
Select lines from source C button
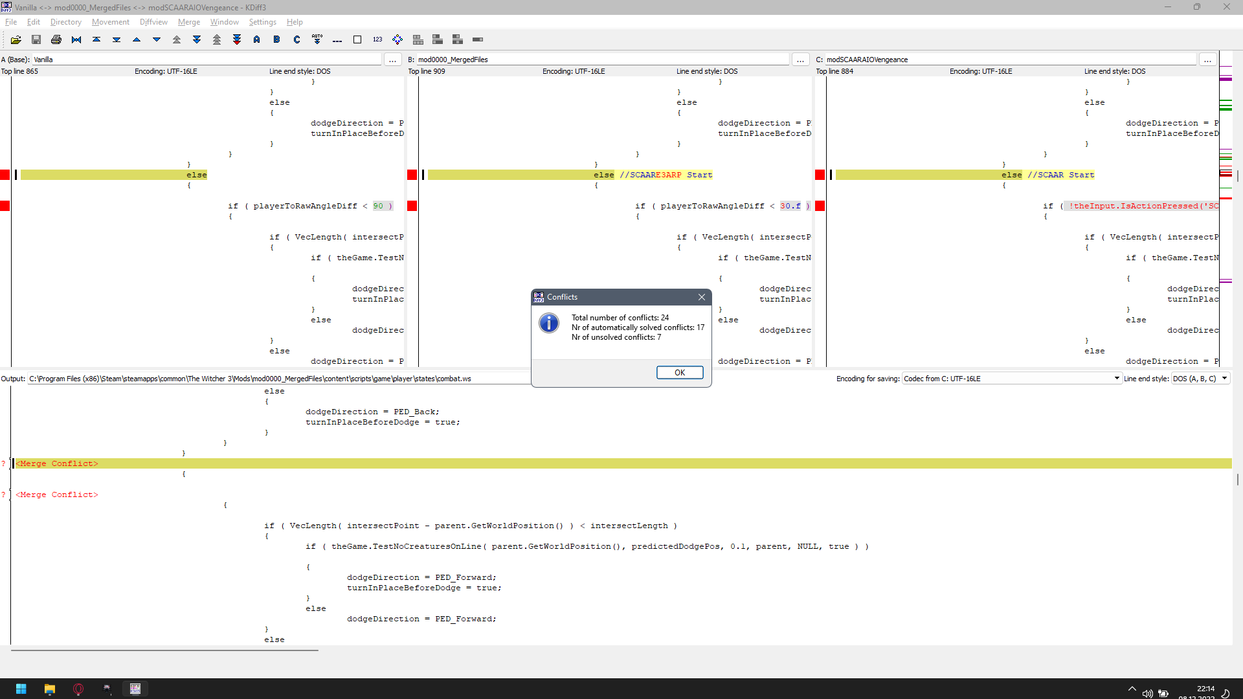tap(297, 39)
